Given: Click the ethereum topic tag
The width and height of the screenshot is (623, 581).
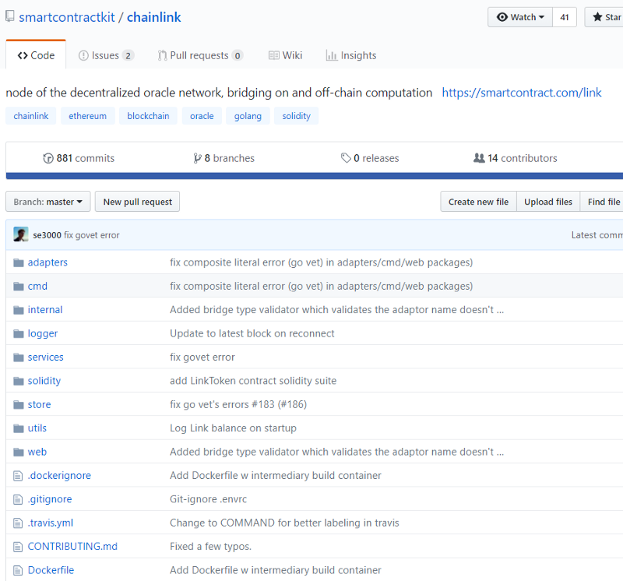Looking at the screenshot, I should (x=87, y=116).
